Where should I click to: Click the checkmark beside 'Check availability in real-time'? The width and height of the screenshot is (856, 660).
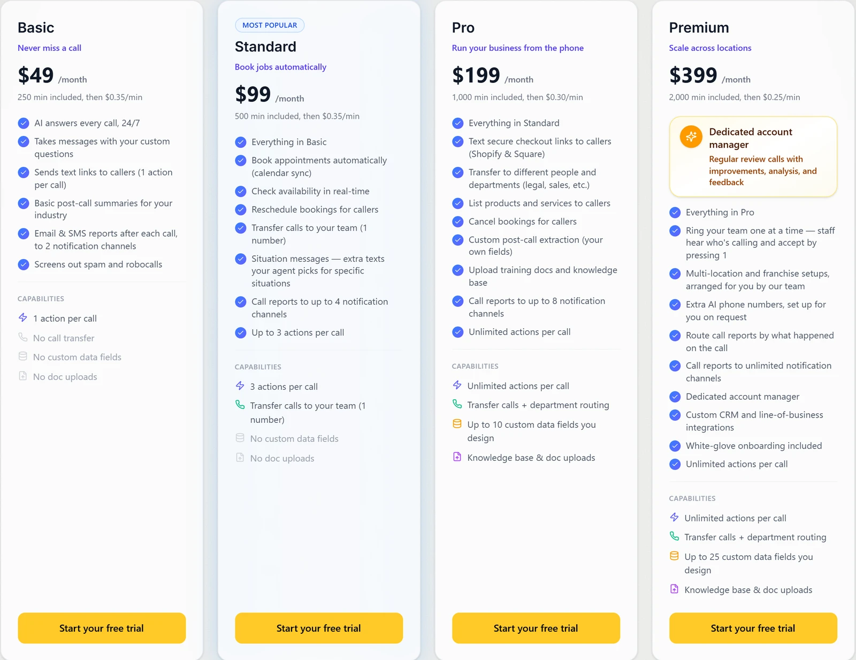tap(241, 191)
